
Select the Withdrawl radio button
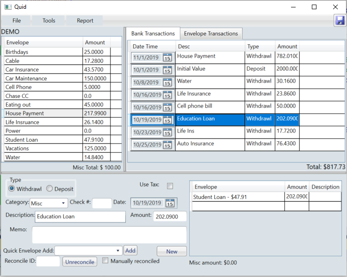pos(12,189)
